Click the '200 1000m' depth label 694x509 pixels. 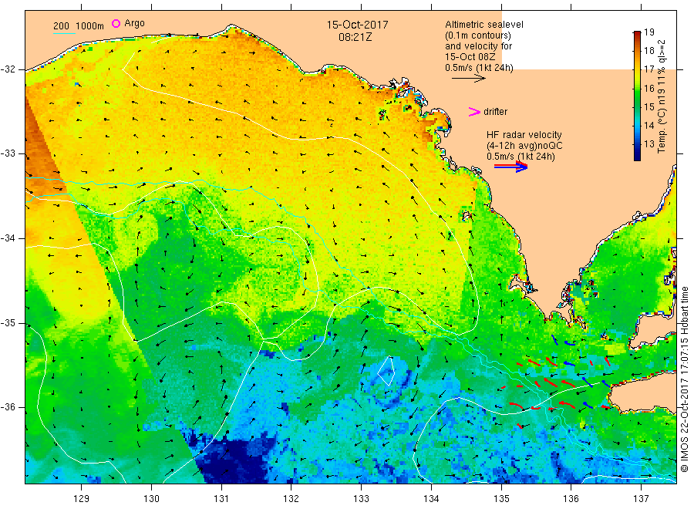79,26
